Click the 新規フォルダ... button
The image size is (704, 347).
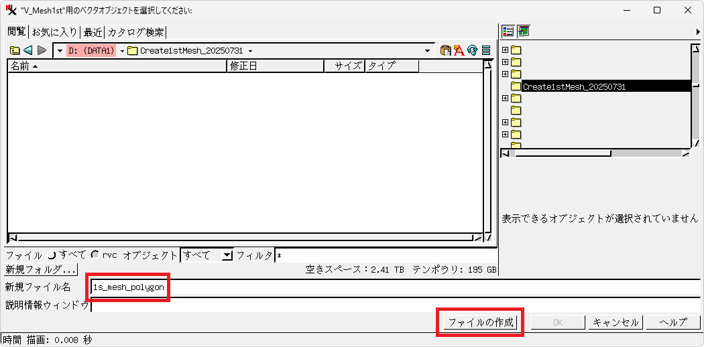(41, 270)
